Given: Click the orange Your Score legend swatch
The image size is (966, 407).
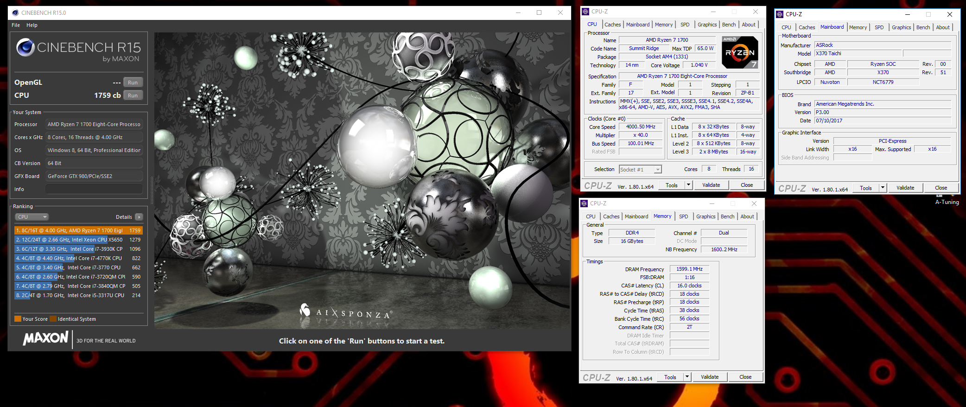Looking at the screenshot, I should [18, 319].
